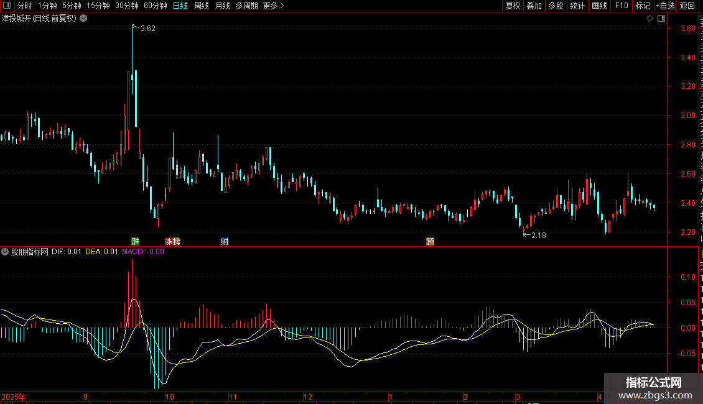Image resolution: width=703 pixels, height=404 pixels.
Task: Click the red 涨榜 event marker
Action: tap(172, 241)
